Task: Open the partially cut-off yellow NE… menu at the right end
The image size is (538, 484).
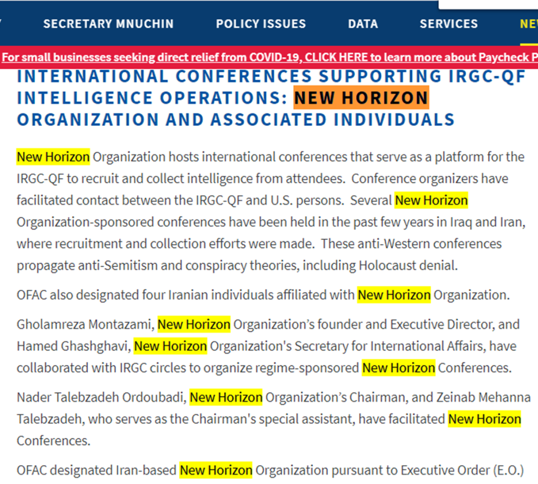Action: click(529, 24)
